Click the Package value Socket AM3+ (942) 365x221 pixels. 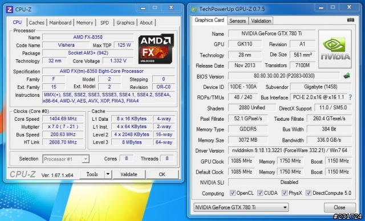[x=88, y=53]
